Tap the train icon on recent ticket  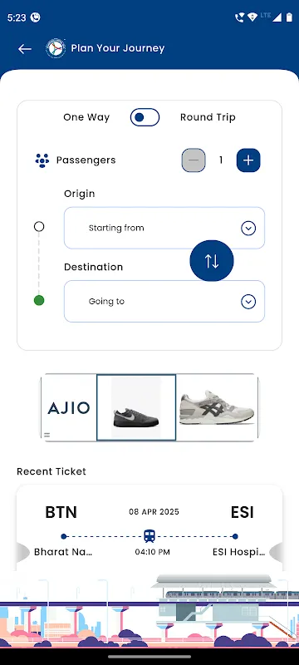[149, 536]
